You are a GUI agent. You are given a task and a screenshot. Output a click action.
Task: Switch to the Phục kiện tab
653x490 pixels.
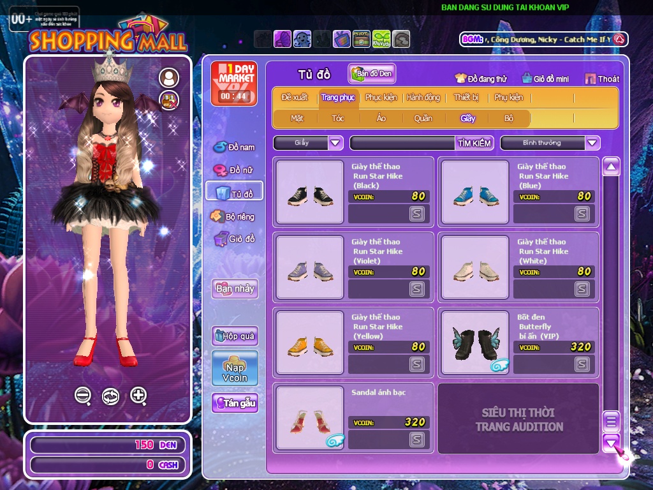pyautogui.click(x=381, y=98)
